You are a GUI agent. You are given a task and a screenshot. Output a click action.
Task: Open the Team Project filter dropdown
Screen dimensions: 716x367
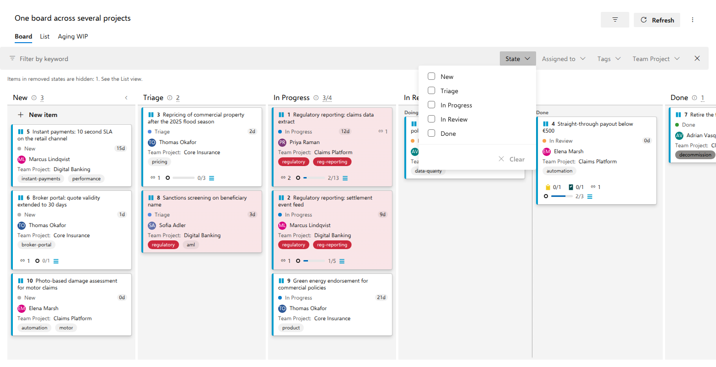pyautogui.click(x=656, y=59)
